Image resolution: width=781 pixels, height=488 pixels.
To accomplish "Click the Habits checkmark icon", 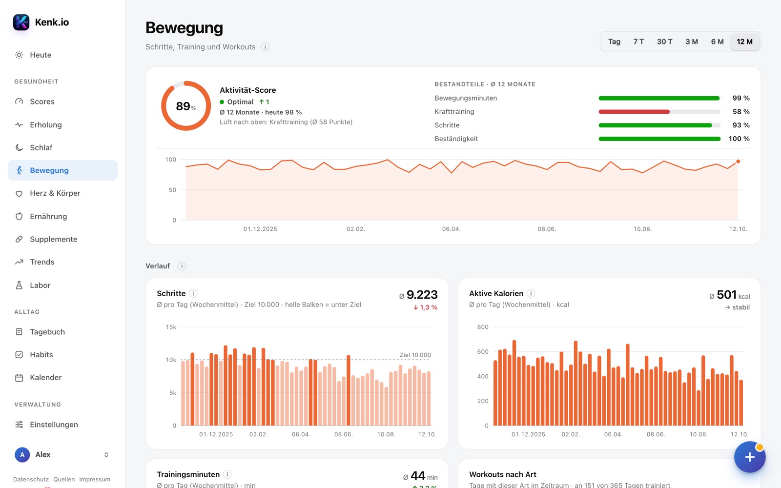I will [19, 355].
